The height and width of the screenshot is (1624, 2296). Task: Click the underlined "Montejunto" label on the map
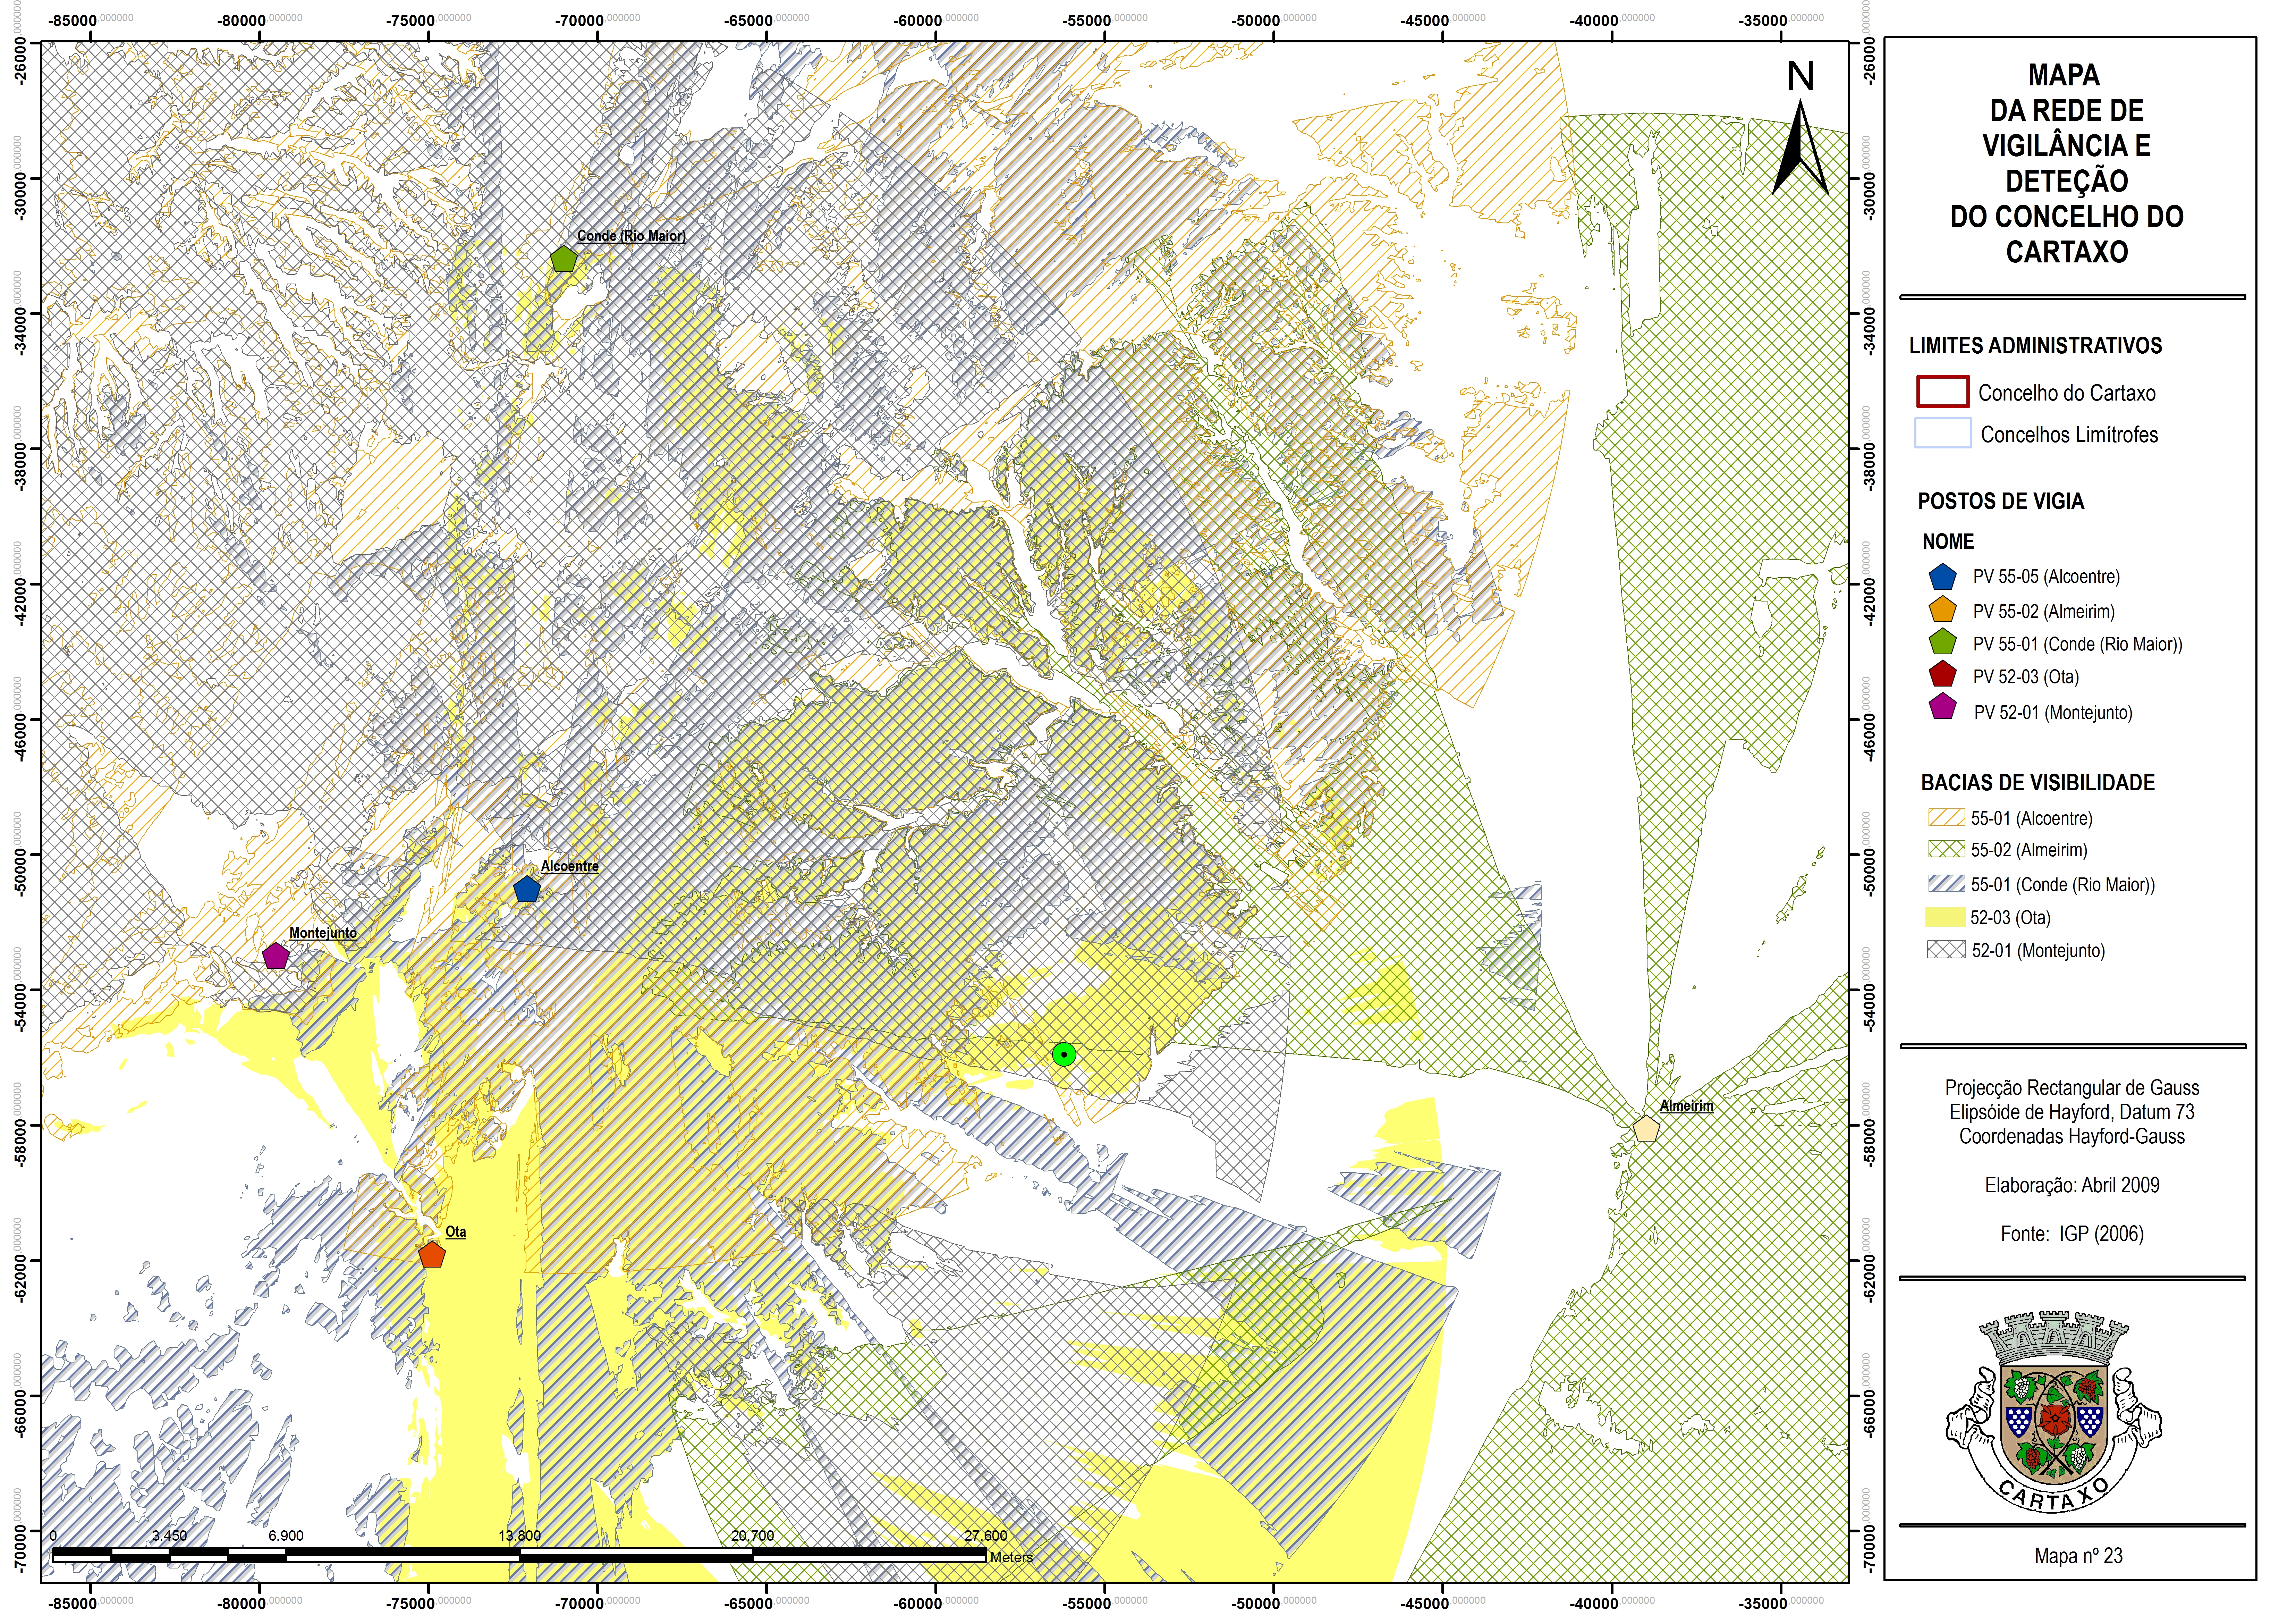[x=323, y=933]
